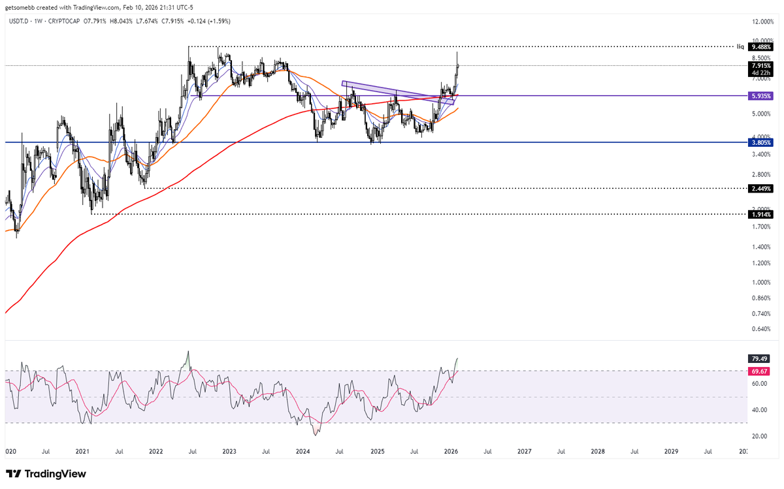Click the 3.805% blue price label

(x=762, y=142)
